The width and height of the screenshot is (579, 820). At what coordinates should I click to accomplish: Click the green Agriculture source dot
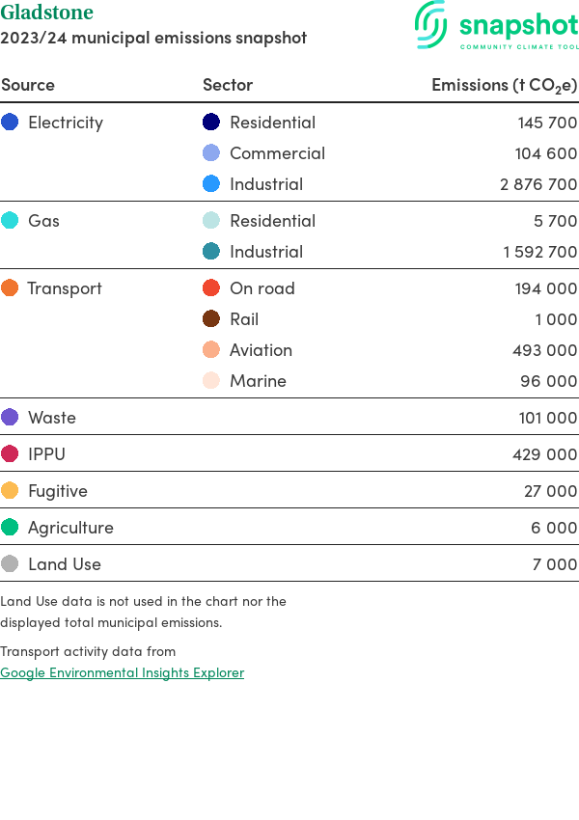(10, 528)
